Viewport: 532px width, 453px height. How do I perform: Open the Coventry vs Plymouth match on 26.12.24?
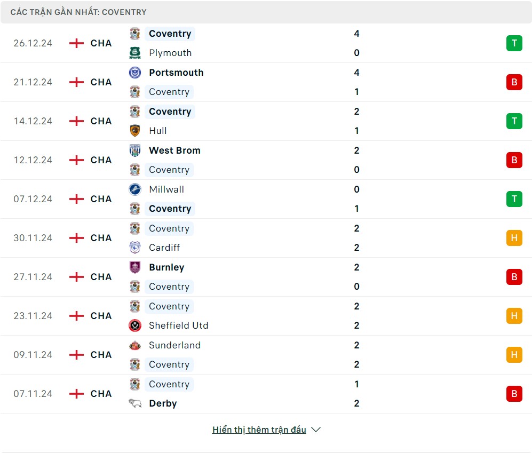pos(266,43)
